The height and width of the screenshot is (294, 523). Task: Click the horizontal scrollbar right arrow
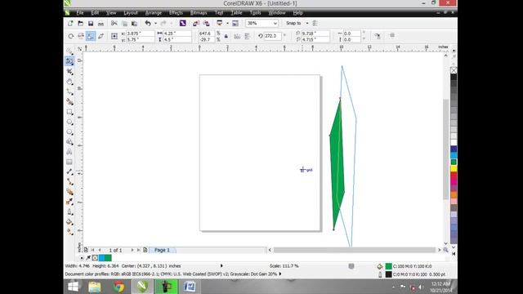(x=439, y=250)
